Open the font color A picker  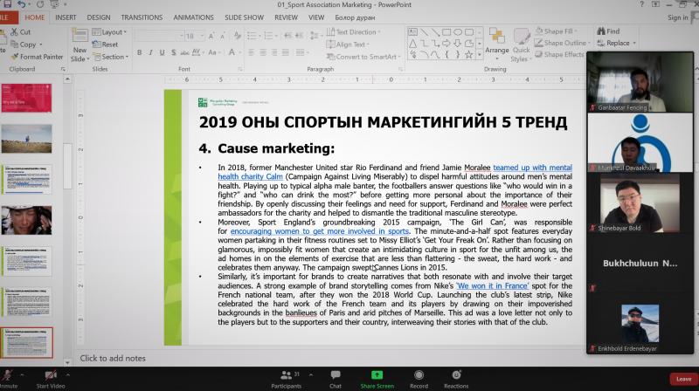232,52
